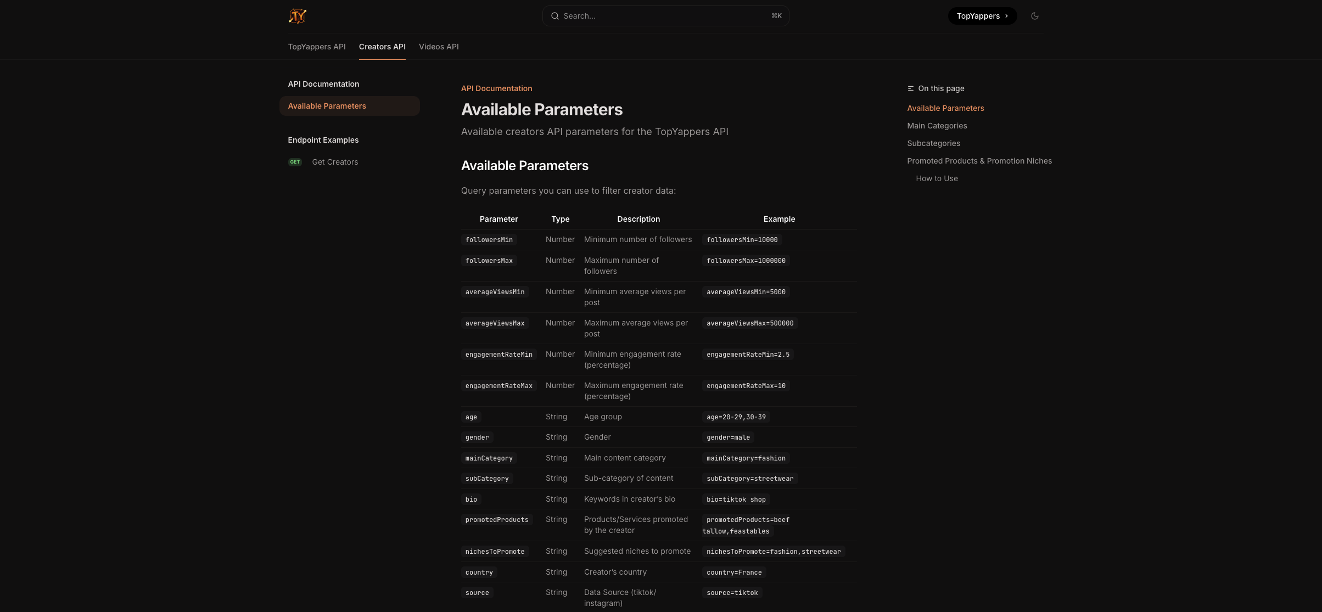This screenshot has width=1322, height=612.
Task: Click the gender parameter code
Action: tap(477, 437)
